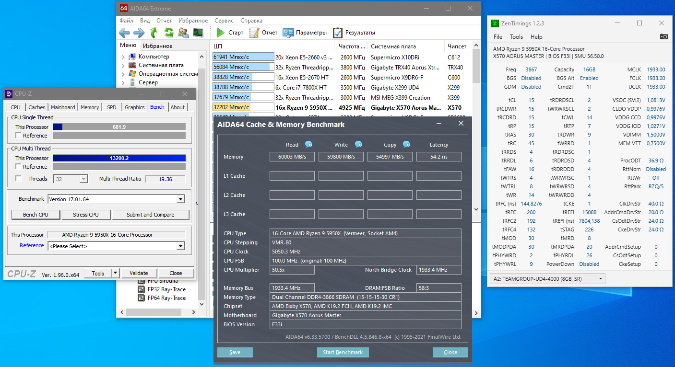
Task: Open Отчёт from the notepad-and-pencil toolbar icon
Action: pyautogui.click(x=253, y=33)
